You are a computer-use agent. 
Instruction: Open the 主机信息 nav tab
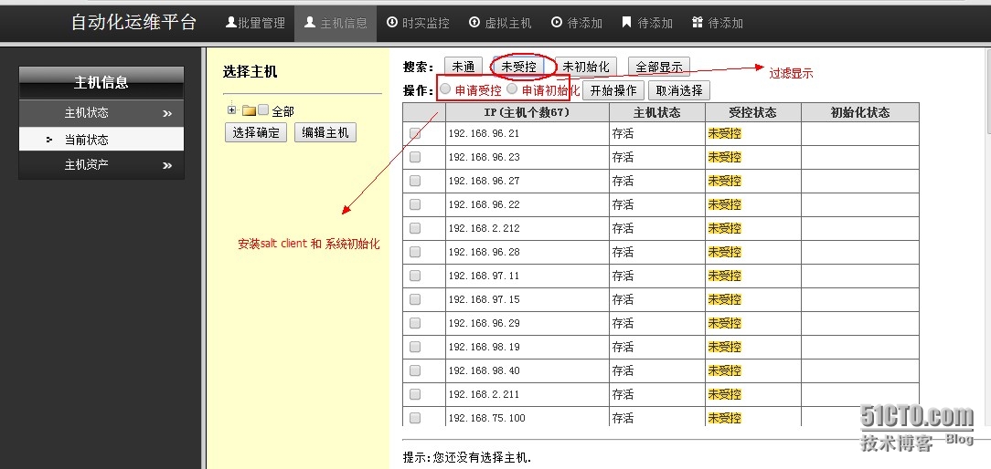(x=336, y=24)
